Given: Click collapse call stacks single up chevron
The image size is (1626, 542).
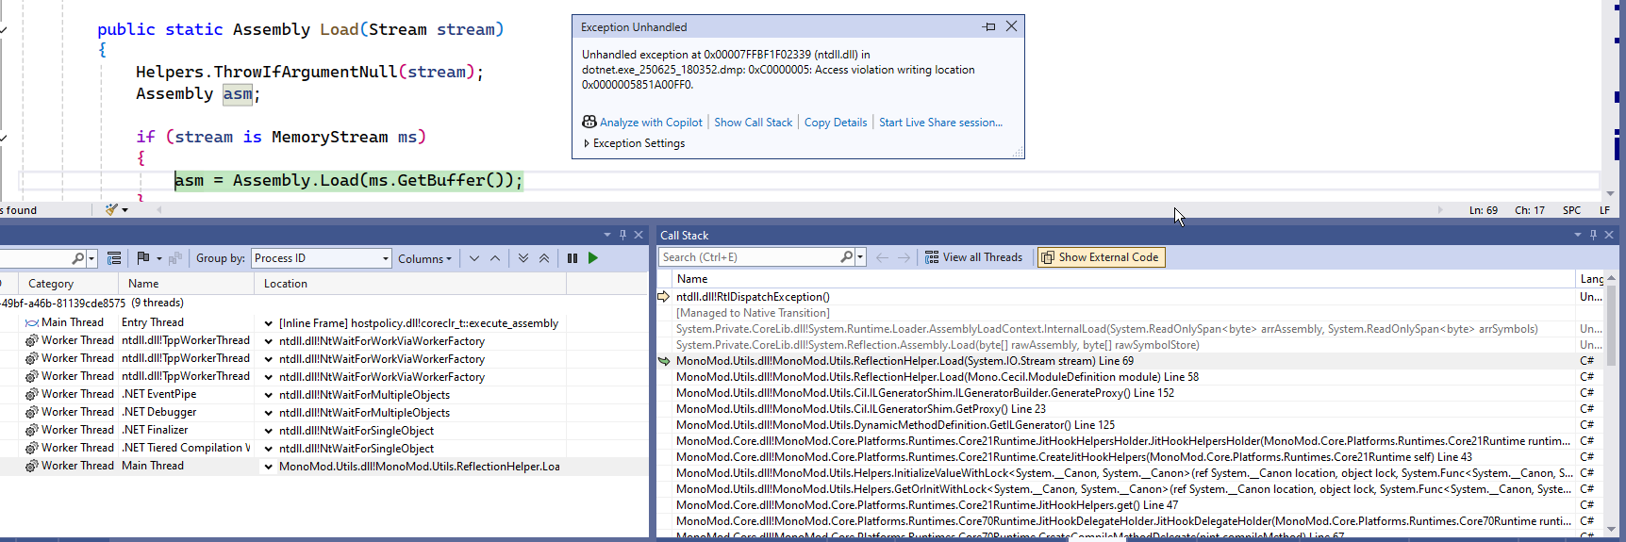Looking at the screenshot, I should pos(495,258).
